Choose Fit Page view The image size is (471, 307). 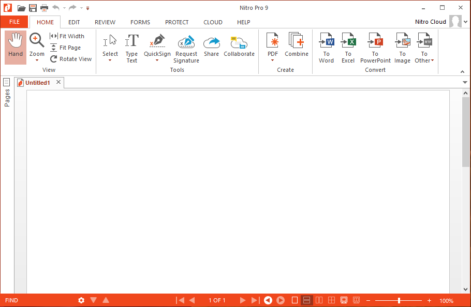pyautogui.click(x=66, y=48)
